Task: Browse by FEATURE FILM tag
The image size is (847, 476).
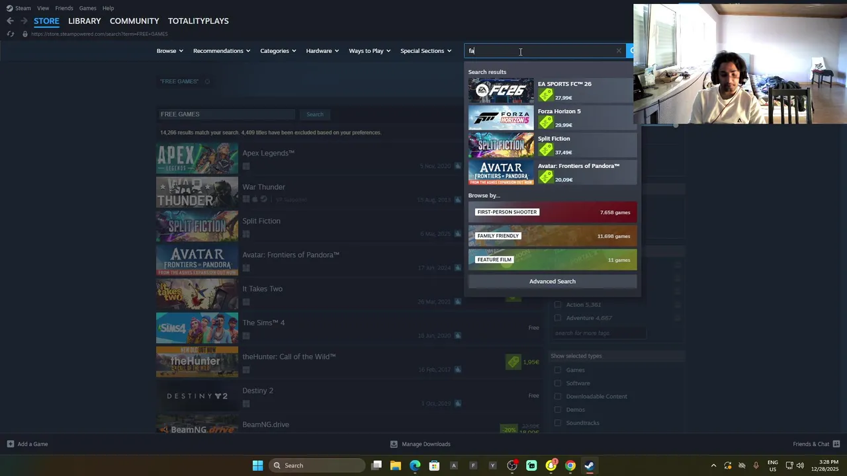Action: click(553, 260)
